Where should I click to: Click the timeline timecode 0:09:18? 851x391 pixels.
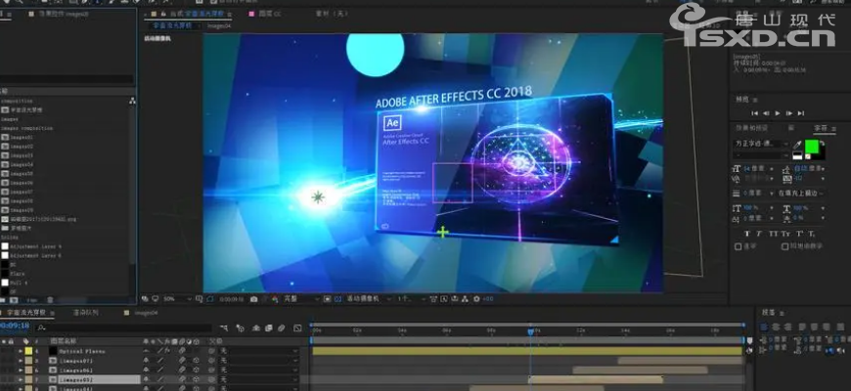click(x=14, y=326)
